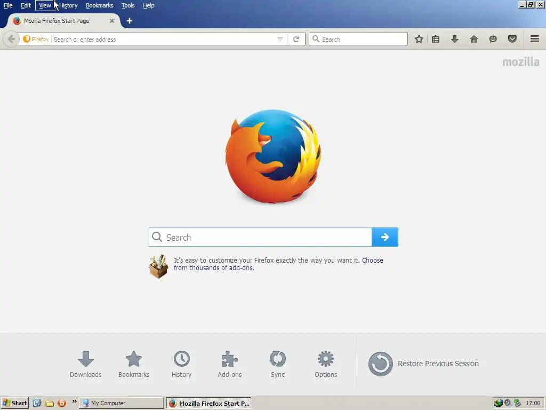Expand the address bar history dropdown arrow
The image size is (546, 410).
point(280,39)
